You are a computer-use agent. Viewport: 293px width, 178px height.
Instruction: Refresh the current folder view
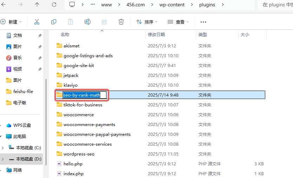point(54,5)
